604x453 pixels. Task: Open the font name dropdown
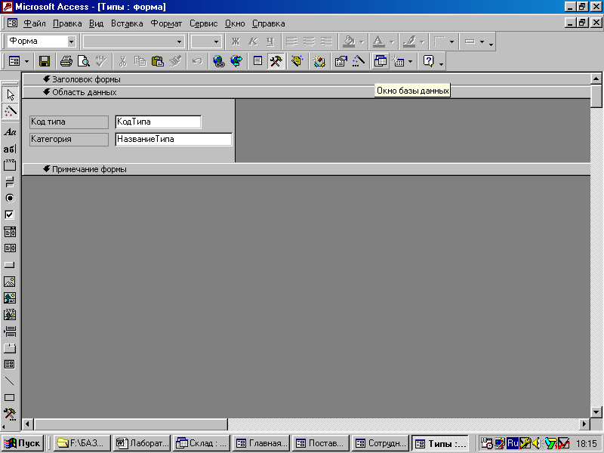tap(179, 42)
